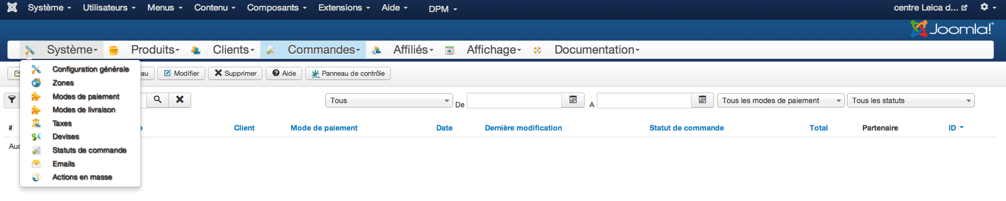
Task: Open the gear settings menu top right
Action: (x=988, y=7)
